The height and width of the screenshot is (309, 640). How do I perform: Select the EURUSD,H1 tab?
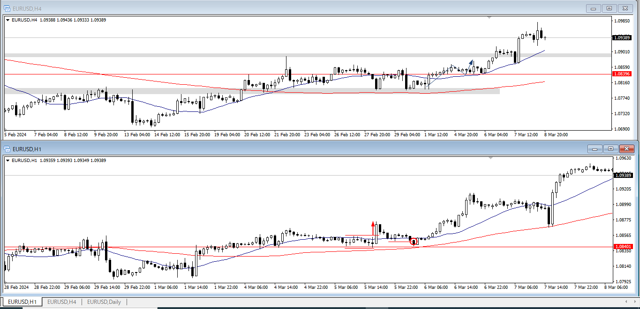(22, 302)
